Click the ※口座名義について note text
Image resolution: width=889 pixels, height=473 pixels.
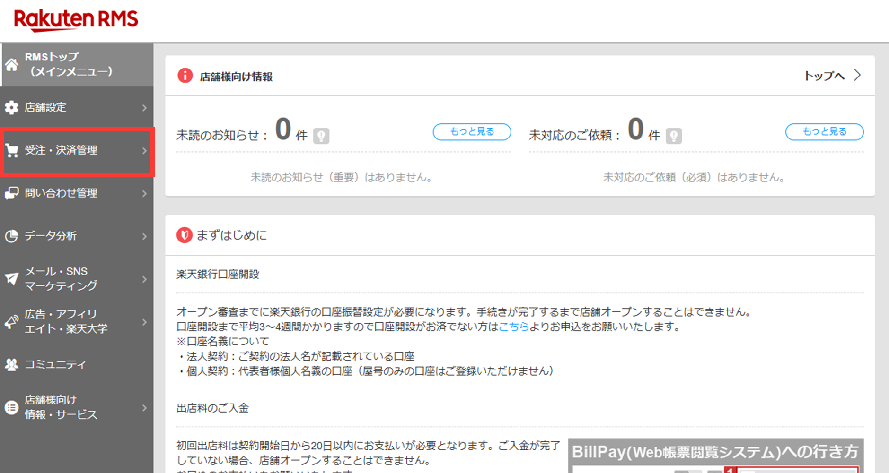pos(223,341)
